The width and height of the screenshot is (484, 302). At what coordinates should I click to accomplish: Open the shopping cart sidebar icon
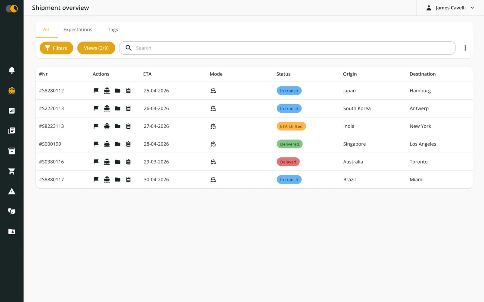tap(11, 171)
